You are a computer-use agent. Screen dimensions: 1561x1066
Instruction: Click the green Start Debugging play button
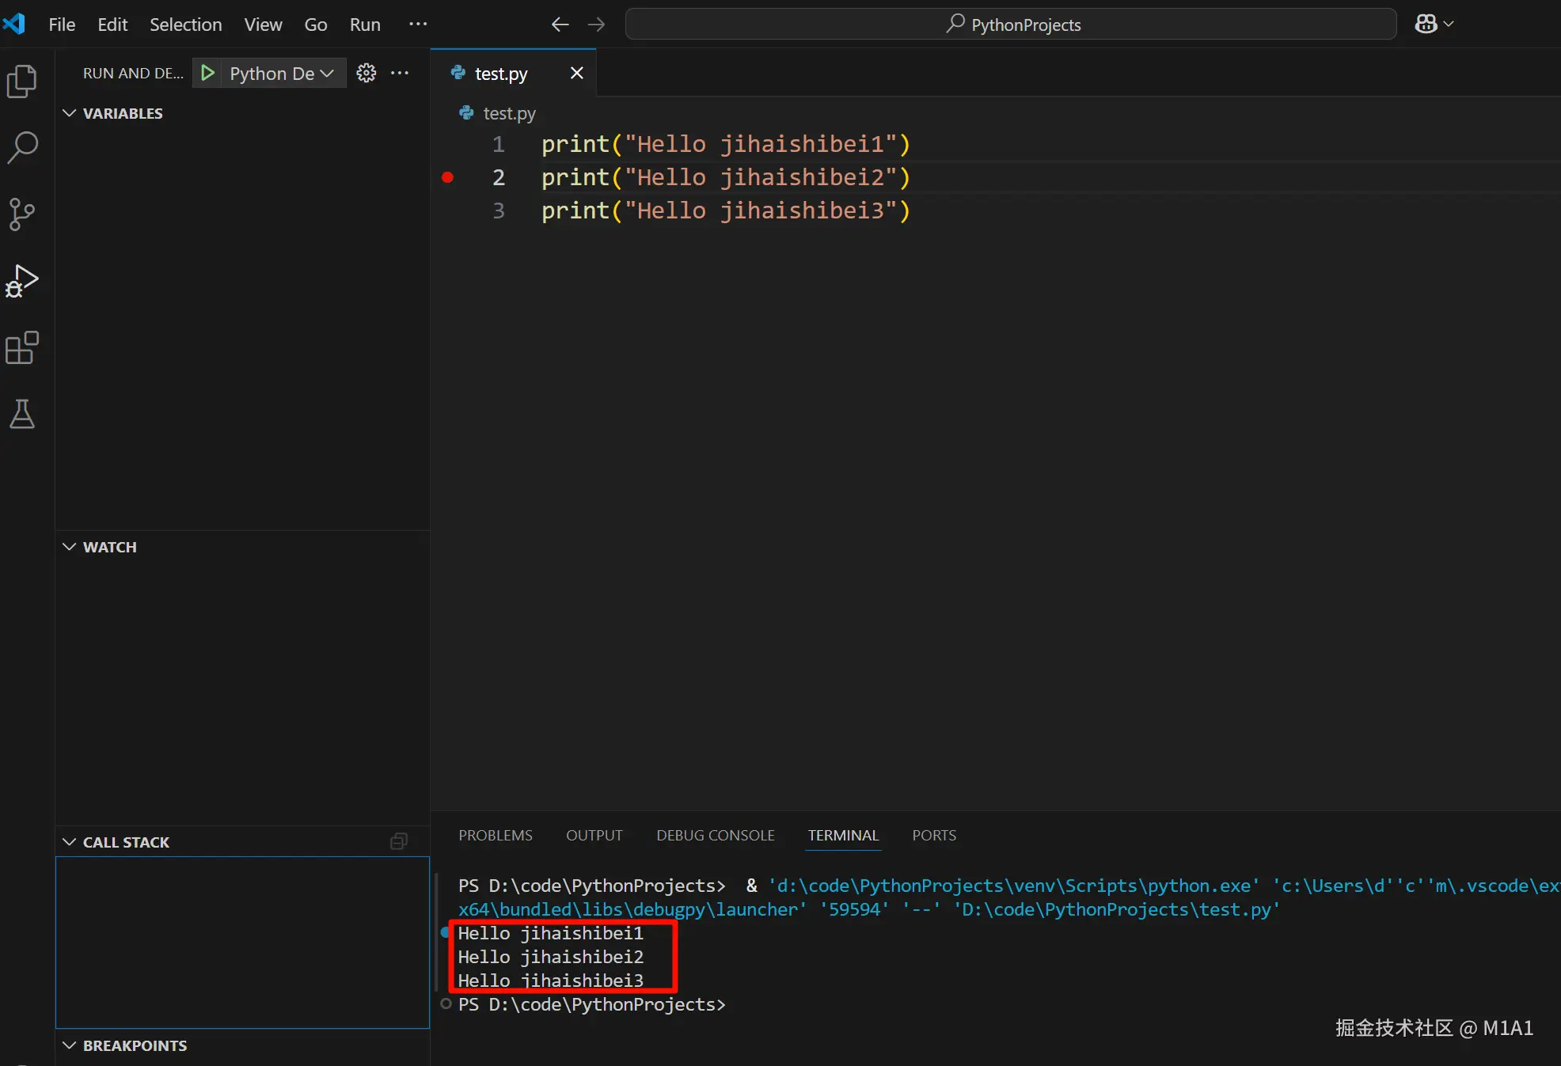pos(207,73)
